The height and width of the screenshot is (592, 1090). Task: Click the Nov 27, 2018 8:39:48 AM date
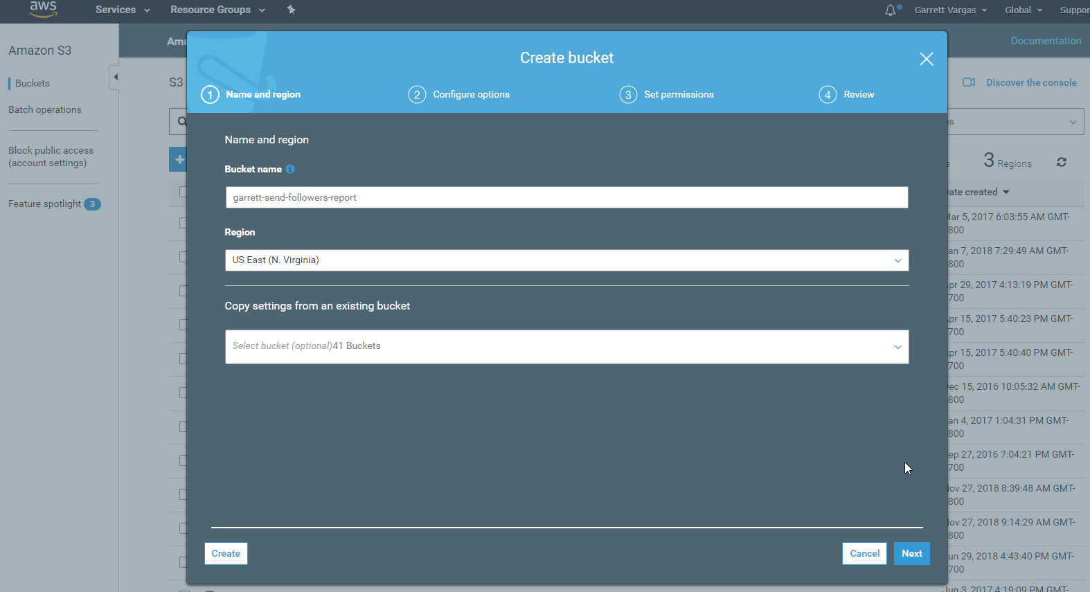[x=1011, y=495]
